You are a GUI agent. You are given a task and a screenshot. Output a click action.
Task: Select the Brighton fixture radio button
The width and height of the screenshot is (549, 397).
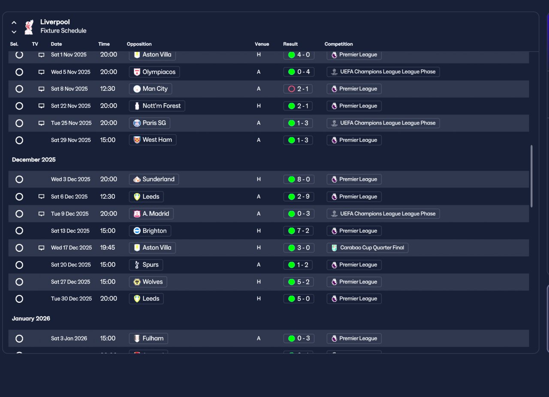point(19,231)
